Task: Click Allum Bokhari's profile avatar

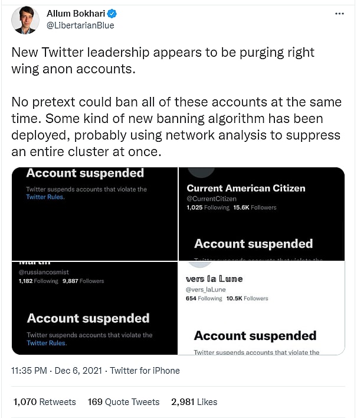Action: tap(24, 20)
